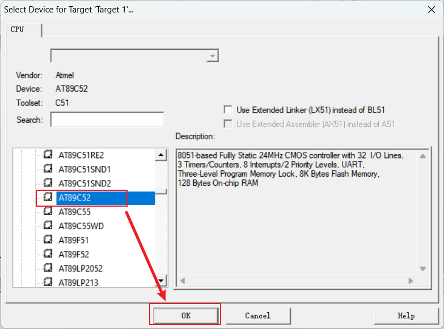Click the chip icon beside AT89F51
The width and height of the screenshot is (444, 329).
coord(48,240)
